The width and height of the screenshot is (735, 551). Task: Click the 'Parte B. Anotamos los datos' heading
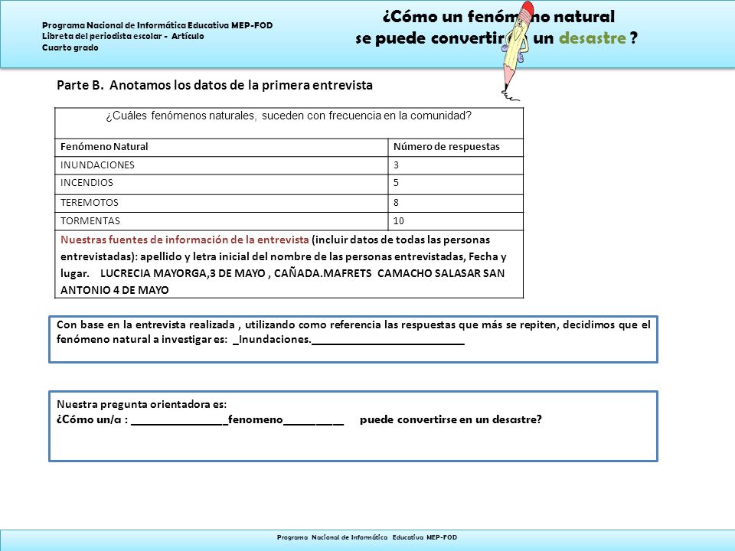(214, 85)
